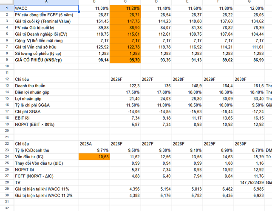
Task: Click row header 1
Action: [x=7, y=9]
